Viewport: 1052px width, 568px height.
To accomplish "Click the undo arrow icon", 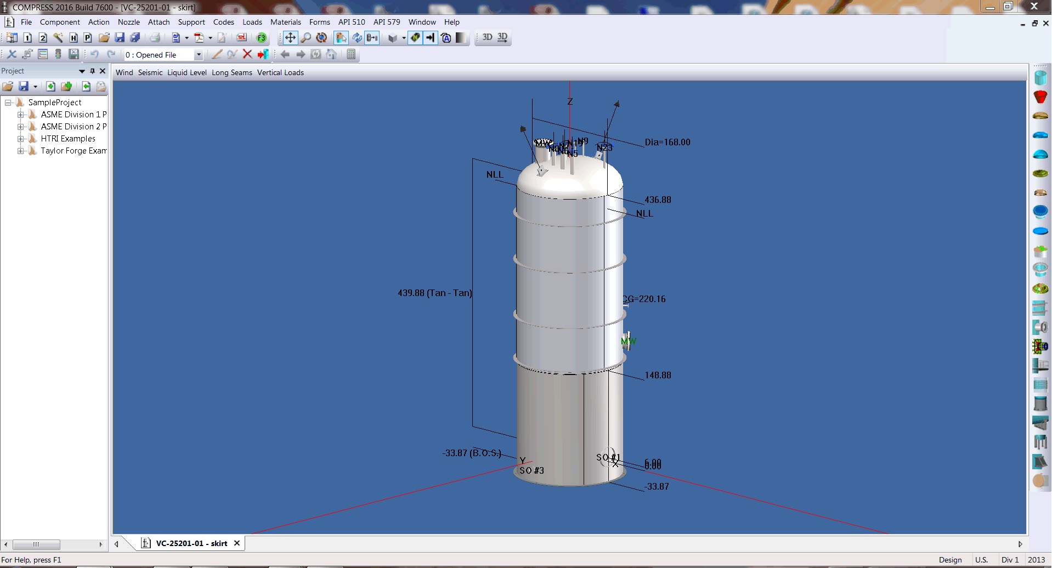I will click(94, 54).
